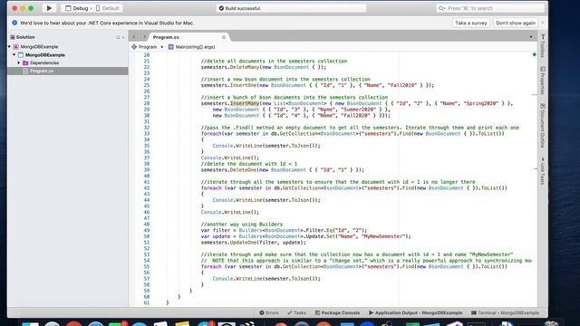Click the Build successful status message
580x326 pixels.
(x=239, y=8)
